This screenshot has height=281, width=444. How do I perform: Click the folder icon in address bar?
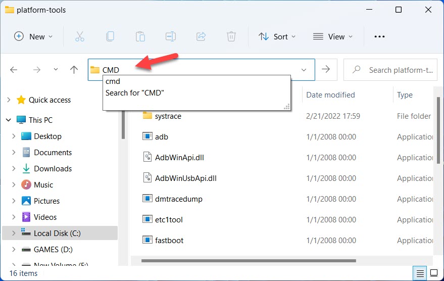click(x=95, y=70)
